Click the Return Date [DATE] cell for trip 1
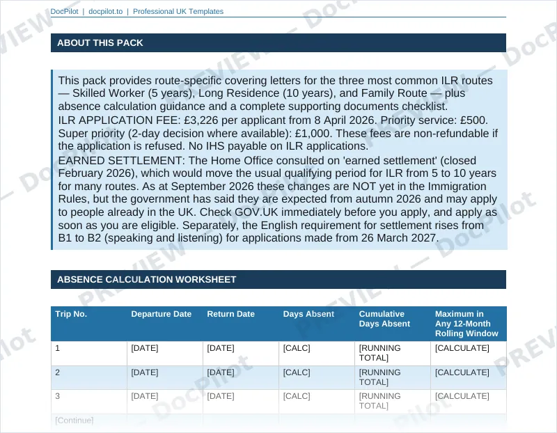557x433 pixels. [241, 354]
